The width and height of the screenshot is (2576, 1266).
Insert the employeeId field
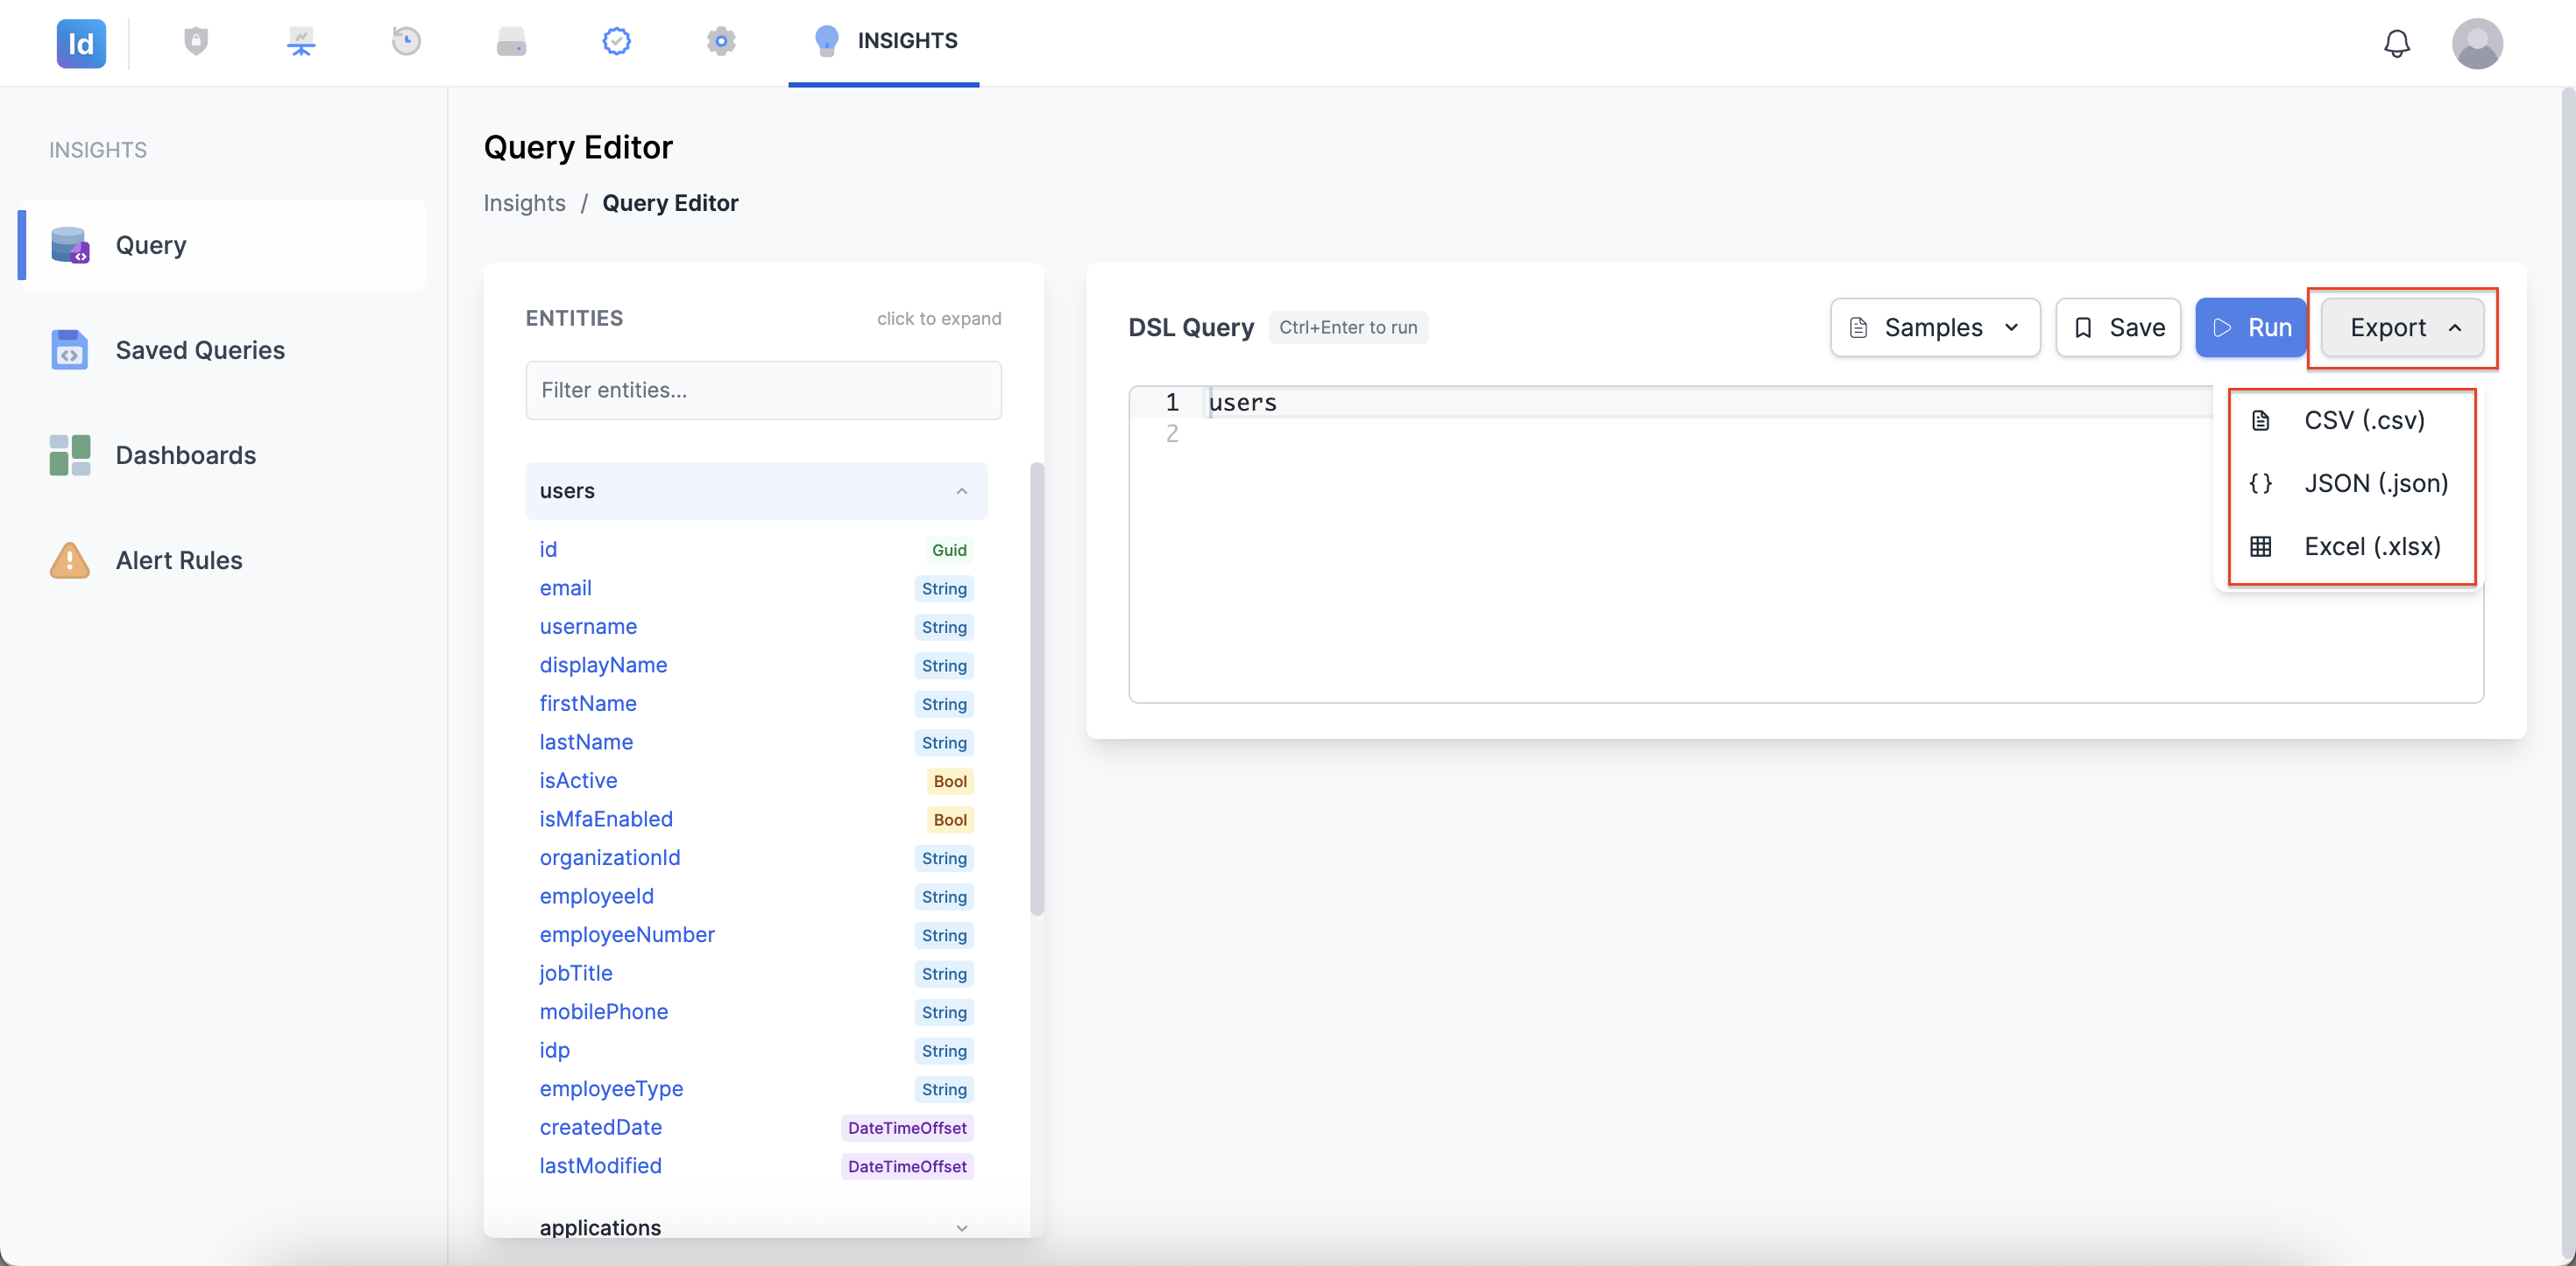pyautogui.click(x=596, y=896)
